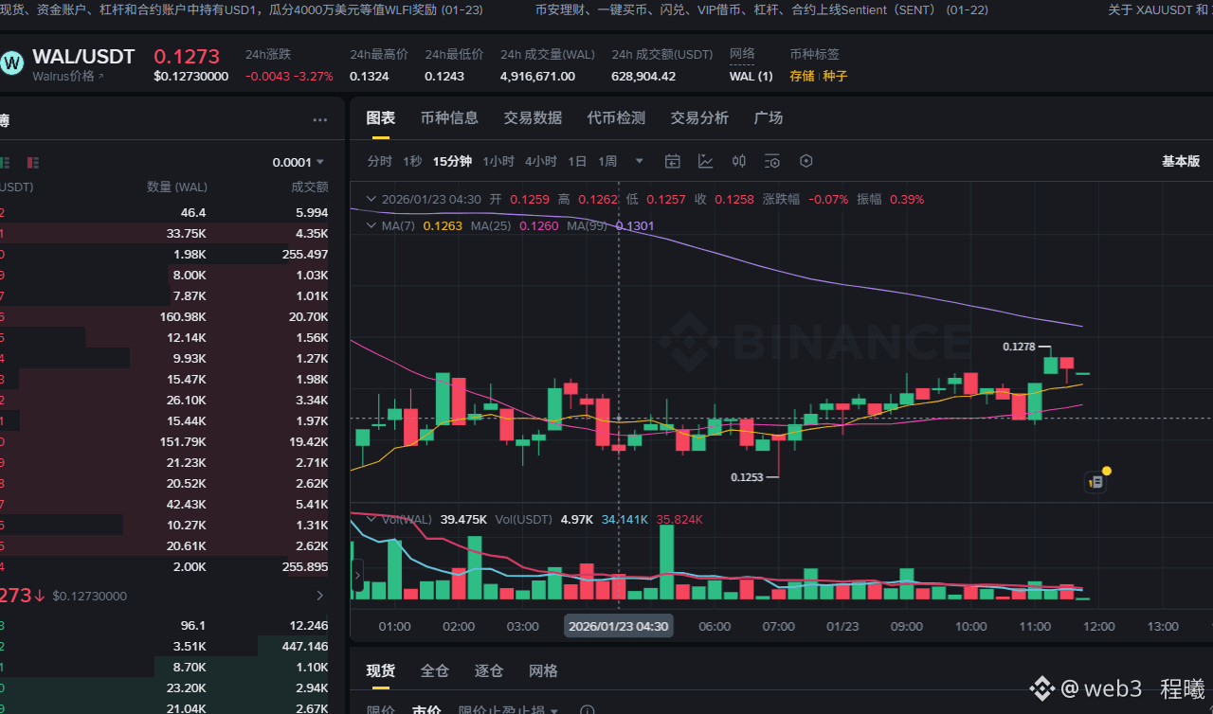Click the WAL/USDT pair name
This screenshot has width=1213, height=714.
[x=83, y=57]
